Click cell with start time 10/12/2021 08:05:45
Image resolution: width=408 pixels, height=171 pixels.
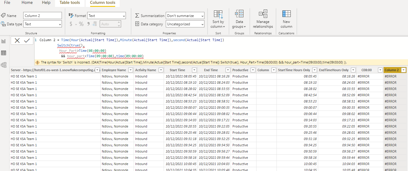pos(181,76)
